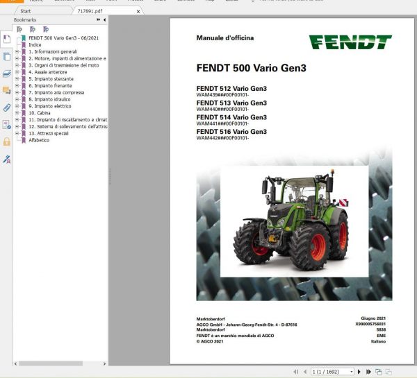
Task: Click the greyed next view icon
Action: [x=389, y=372]
